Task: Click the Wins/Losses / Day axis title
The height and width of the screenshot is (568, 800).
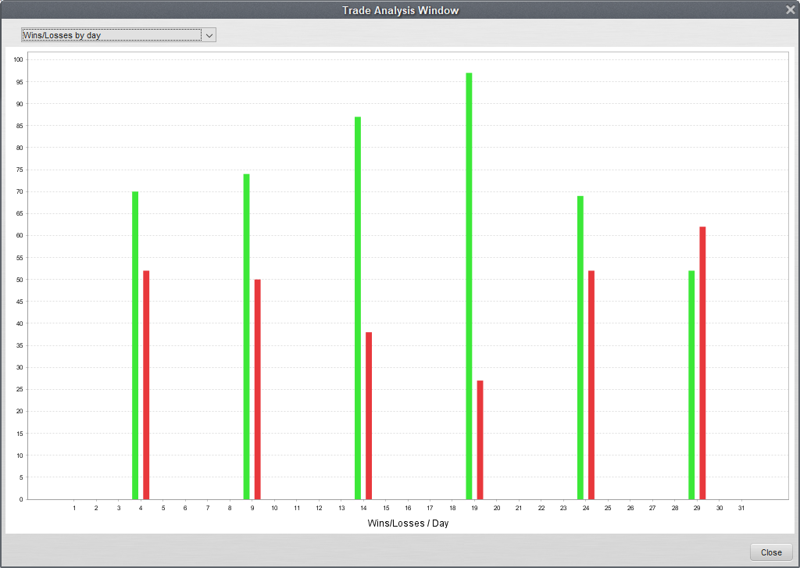Action: click(408, 523)
